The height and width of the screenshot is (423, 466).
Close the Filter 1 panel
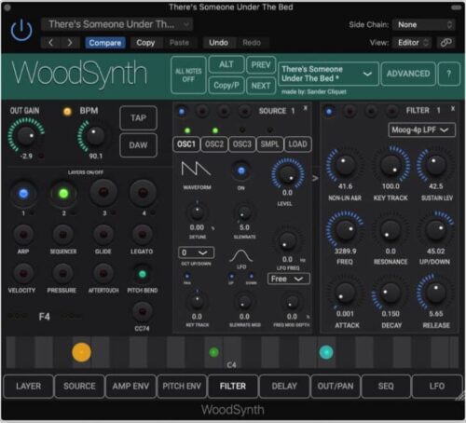point(453,108)
